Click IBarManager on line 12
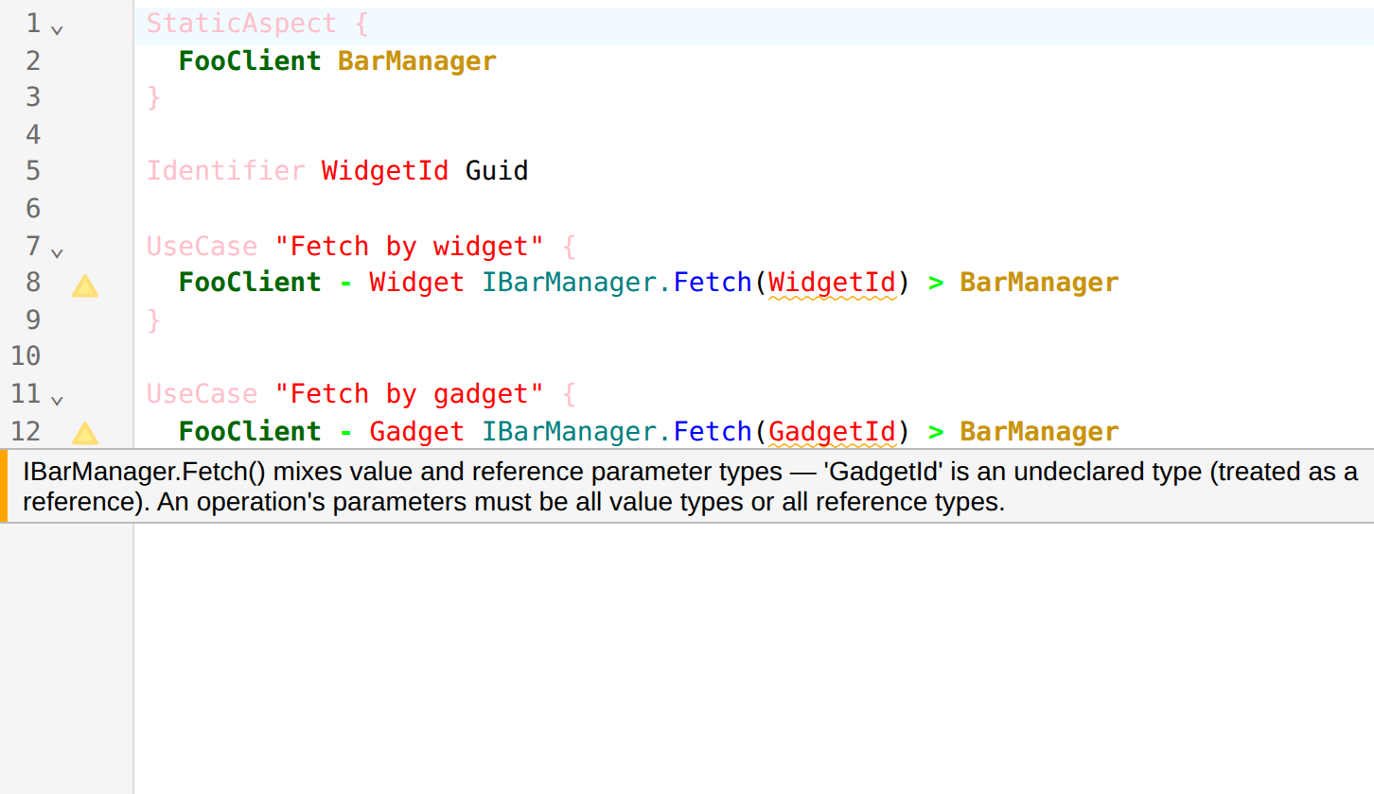1374x794 pixels. click(x=569, y=432)
